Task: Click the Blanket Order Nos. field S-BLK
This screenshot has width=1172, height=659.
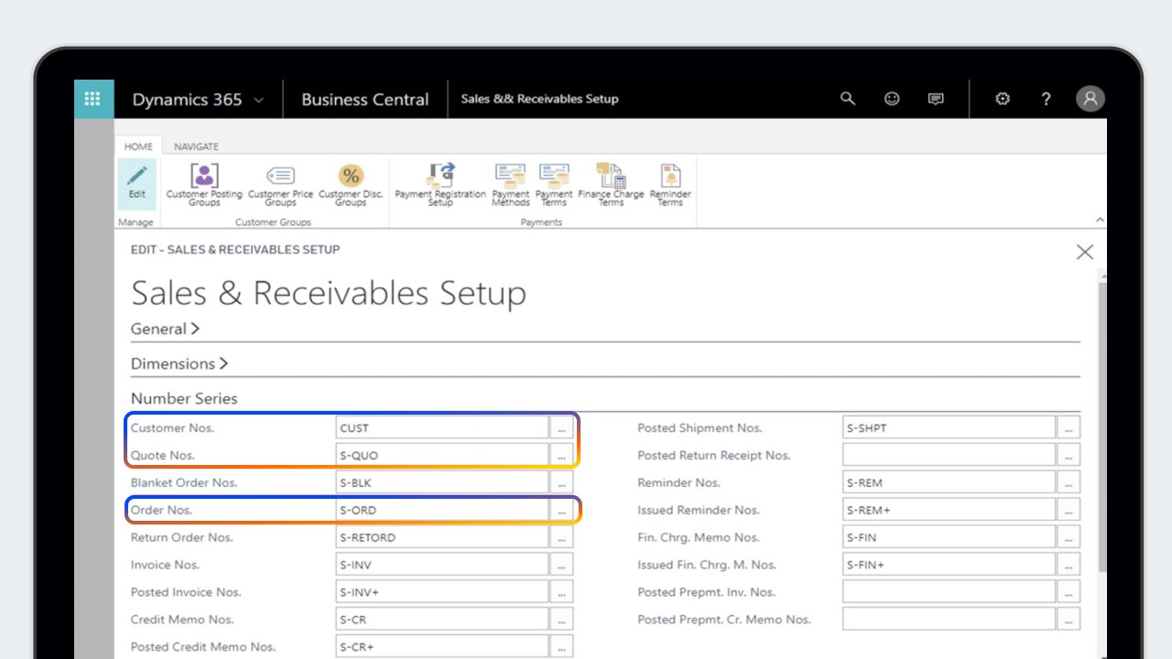Action: 442,482
